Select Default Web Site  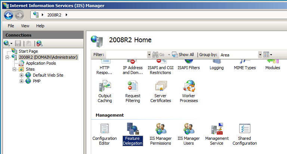[48, 75]
